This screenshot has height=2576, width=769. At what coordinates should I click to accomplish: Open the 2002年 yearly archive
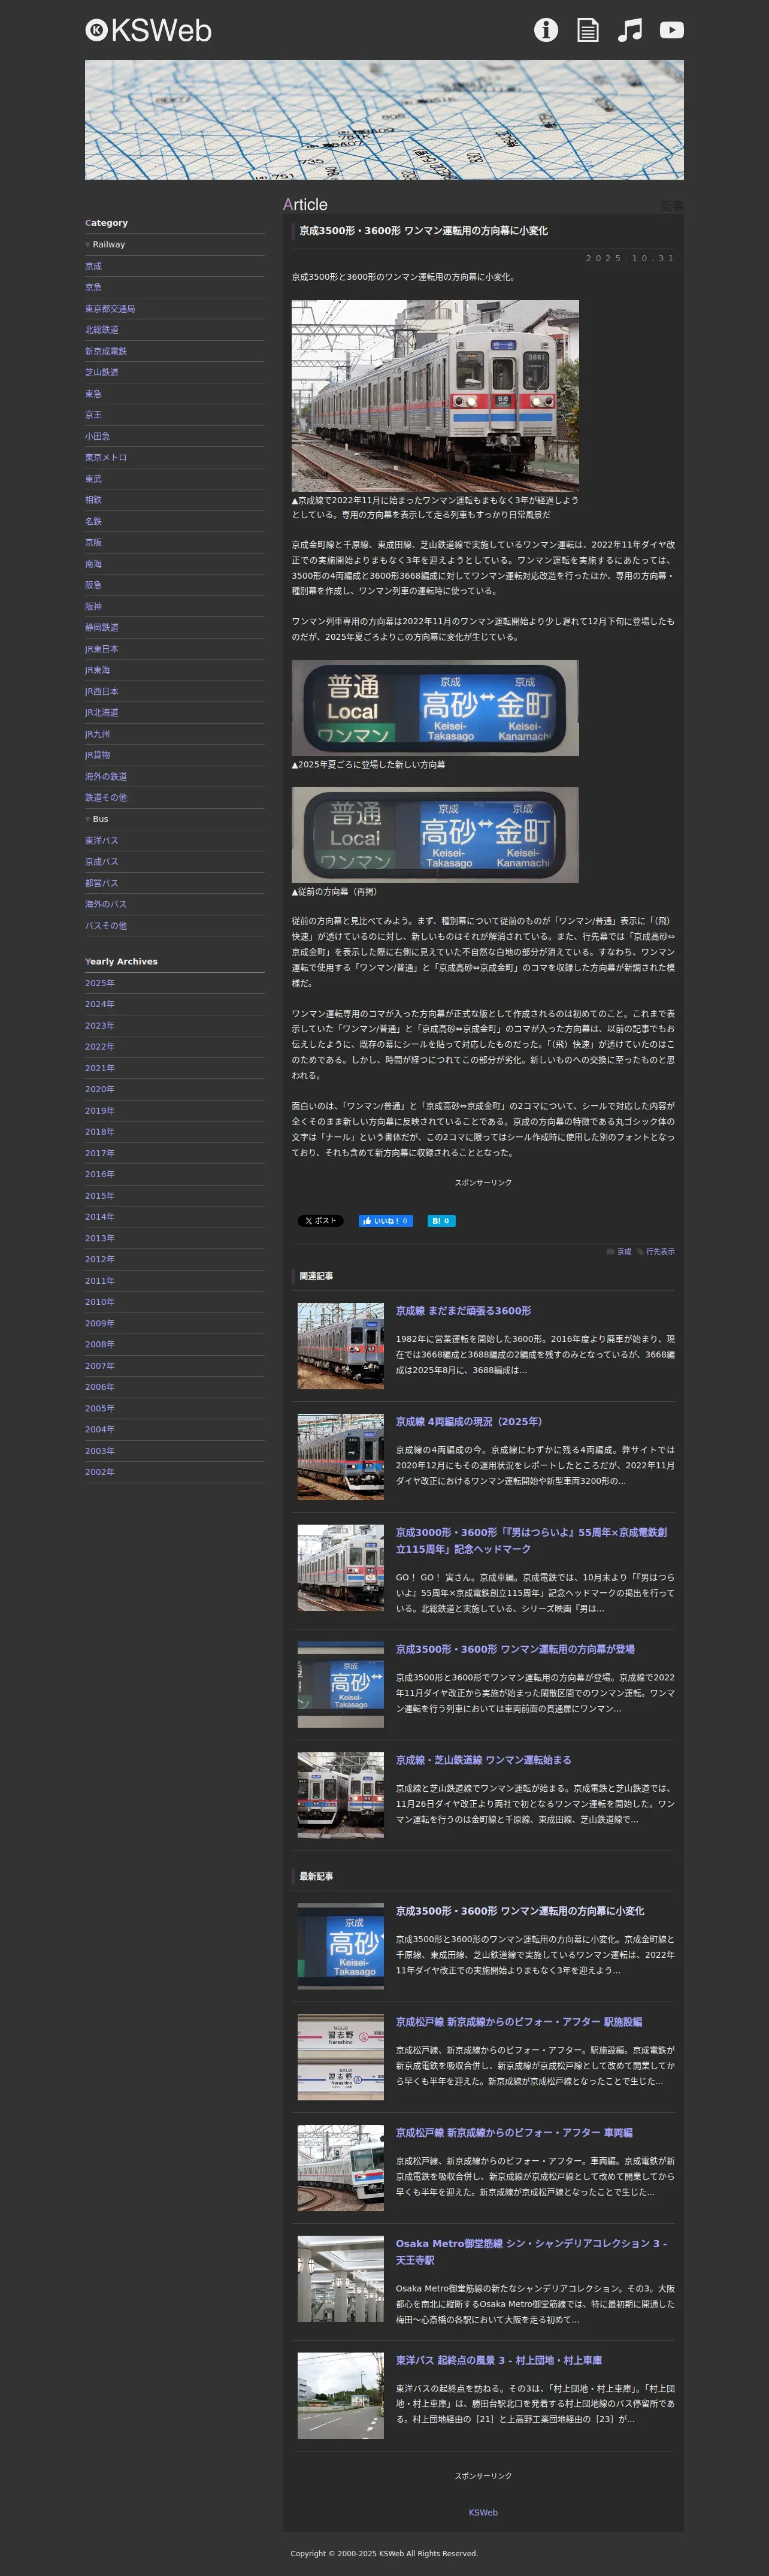tap(100, 1472)
